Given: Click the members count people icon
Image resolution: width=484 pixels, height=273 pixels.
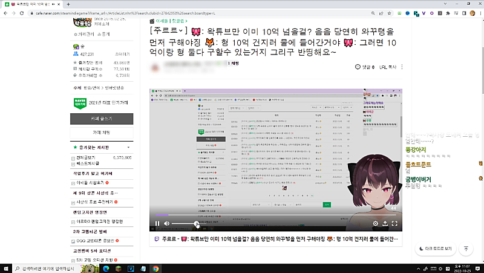Looking at the screenshot, I should (76, 54).
